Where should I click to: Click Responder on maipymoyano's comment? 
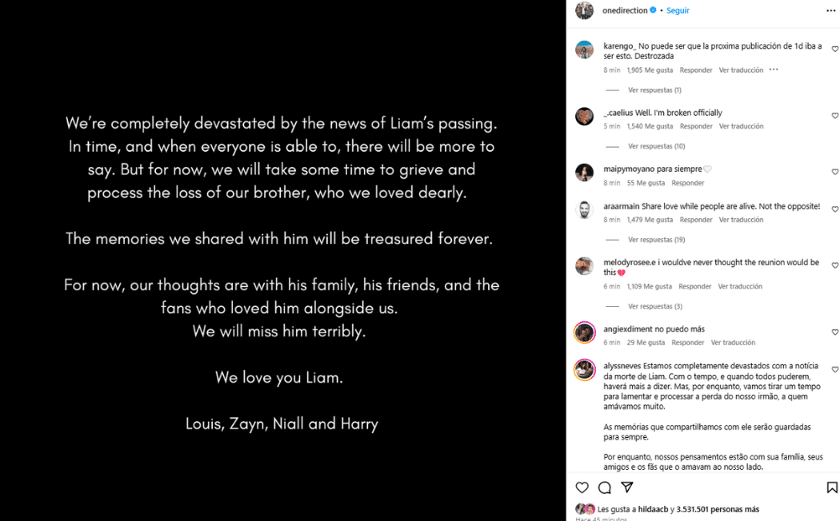(x=688, y=183)
